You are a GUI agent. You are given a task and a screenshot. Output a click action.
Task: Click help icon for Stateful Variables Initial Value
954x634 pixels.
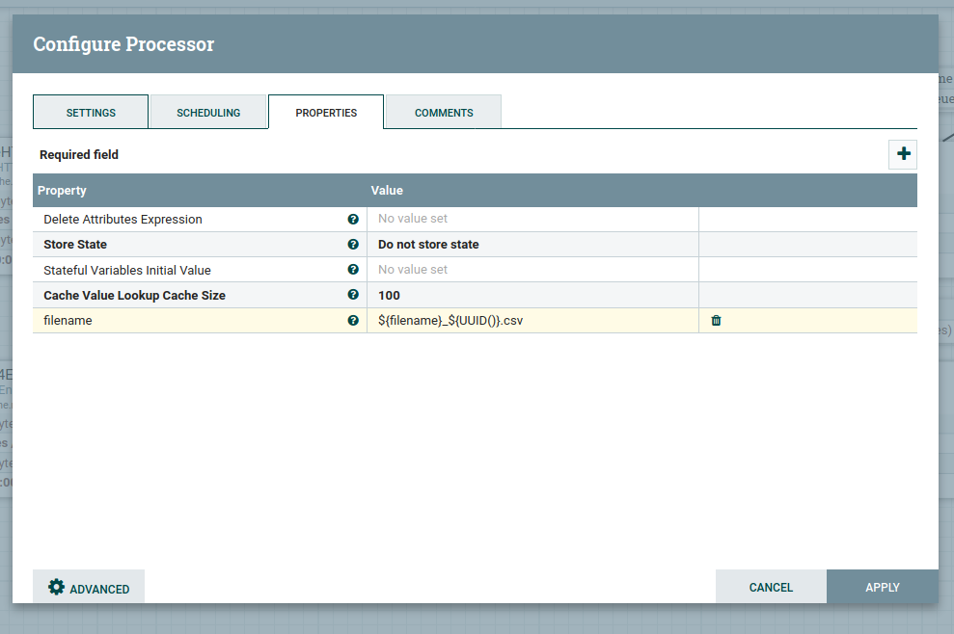[x=353, y=271]
